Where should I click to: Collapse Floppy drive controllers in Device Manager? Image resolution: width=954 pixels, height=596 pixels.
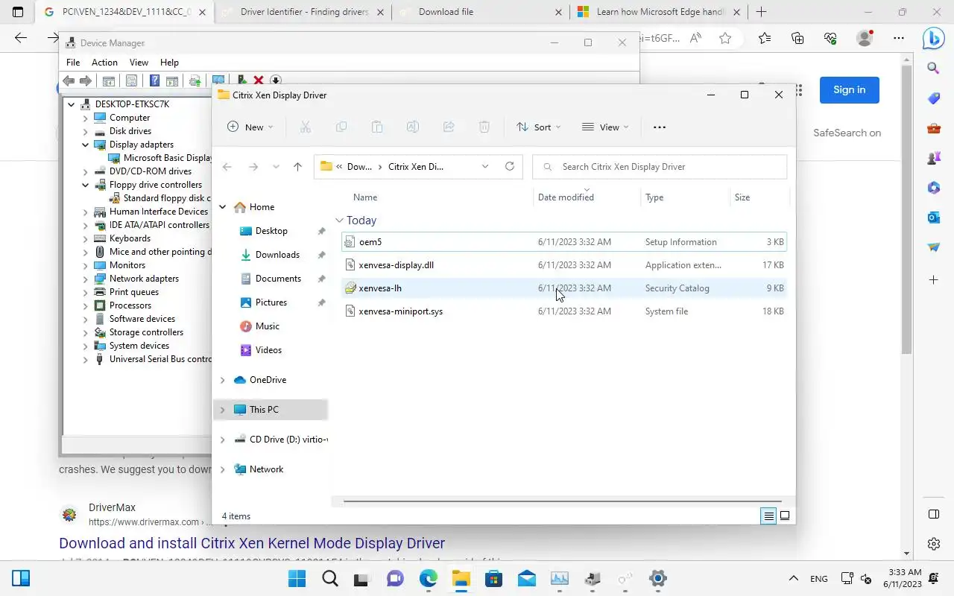point(85,185)
